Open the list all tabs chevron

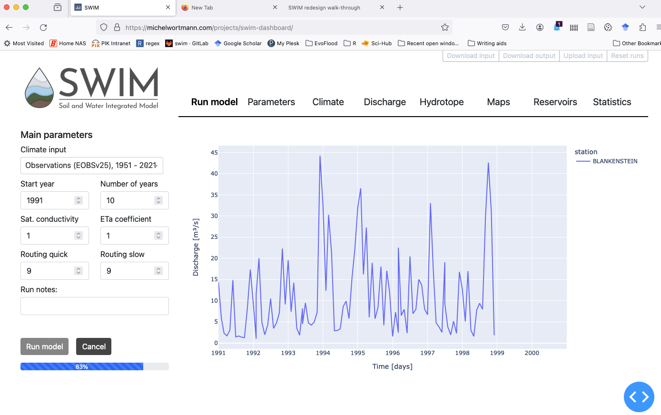point(642,7)
